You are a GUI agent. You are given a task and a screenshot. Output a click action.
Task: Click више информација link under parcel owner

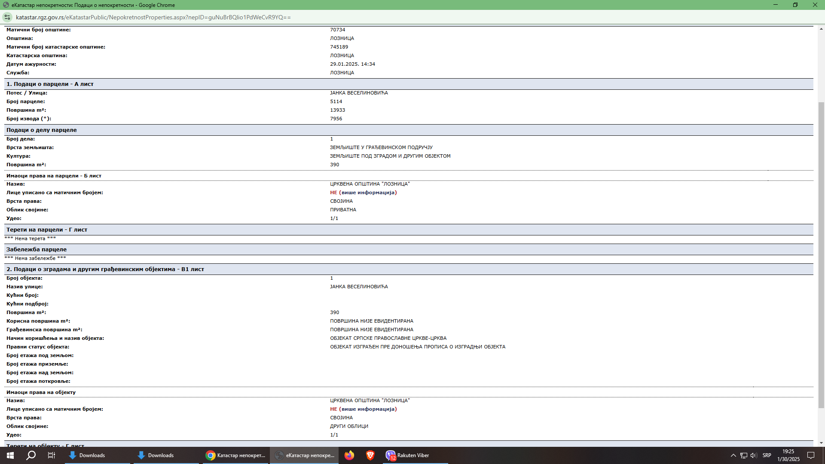point(368,193)
